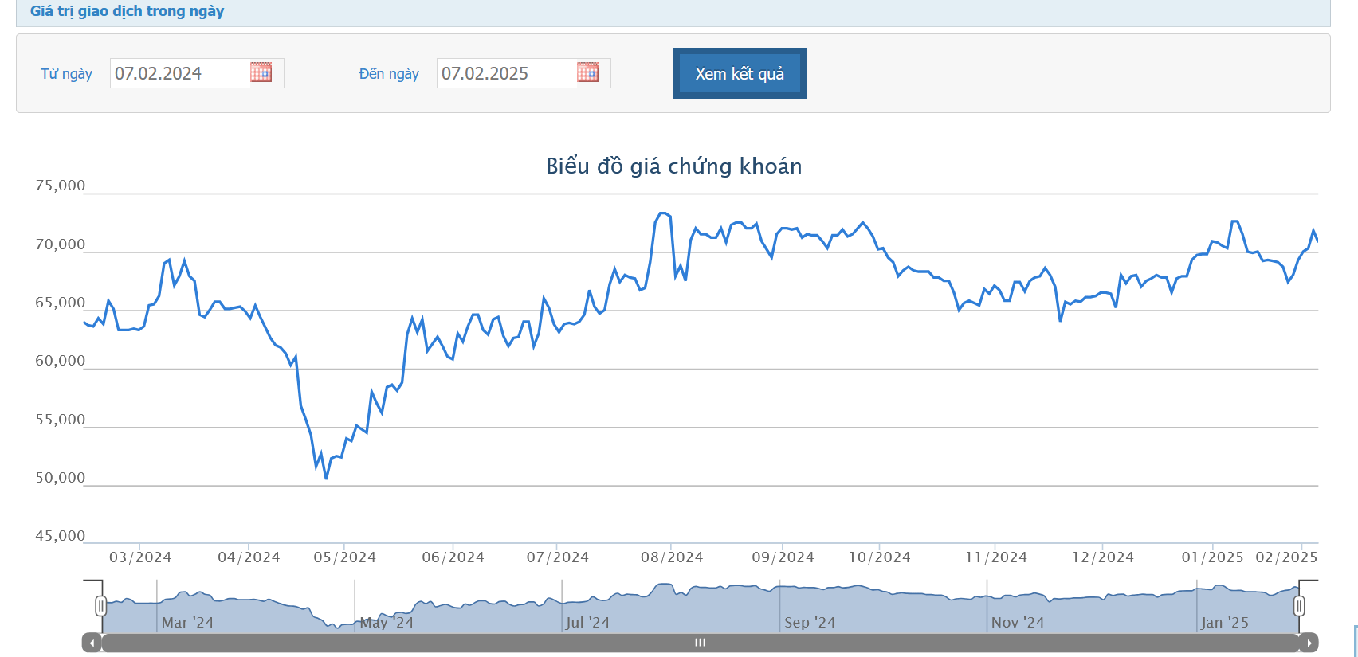The image size is (1358, 657).
Task: Click the Từ ngày label
Action: point(66,74)
